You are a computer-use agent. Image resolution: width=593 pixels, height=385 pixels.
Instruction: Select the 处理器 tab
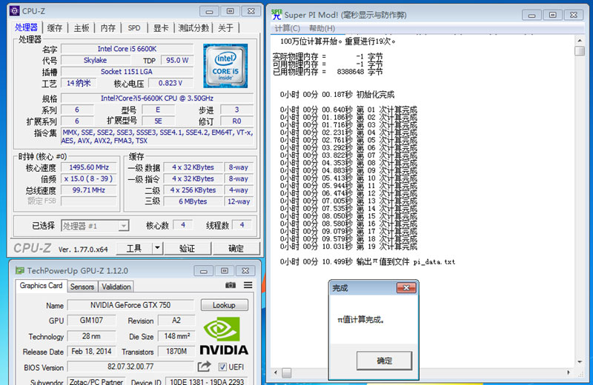[x=26, y=27]
